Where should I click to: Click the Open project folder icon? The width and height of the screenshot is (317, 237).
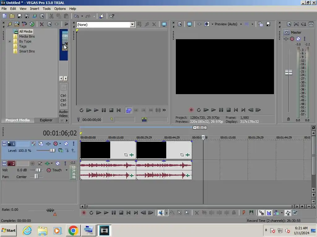click(x=12, y=16)
